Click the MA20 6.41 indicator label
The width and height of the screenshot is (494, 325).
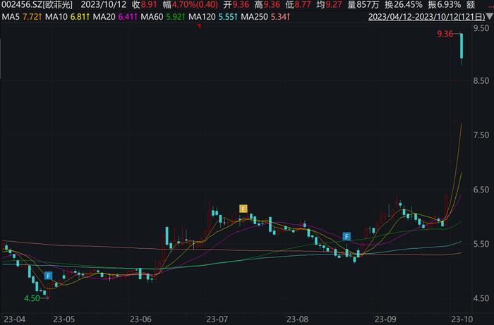click(114, 17)
